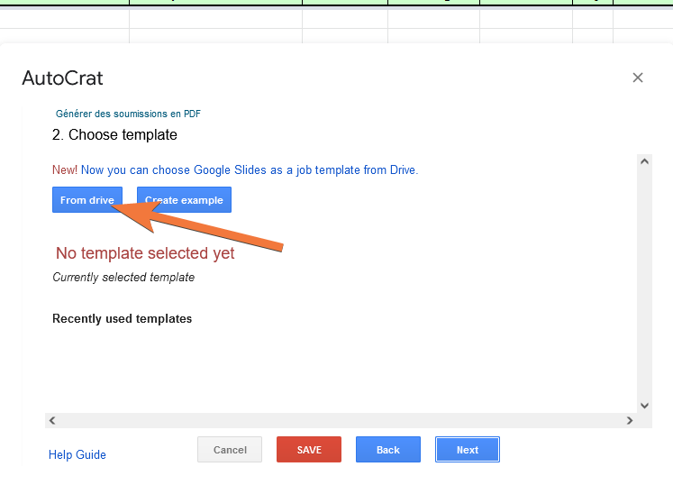673x485 pixels.
Task: Close the AutoCrat dialog with X
Action: pos(637,78)
